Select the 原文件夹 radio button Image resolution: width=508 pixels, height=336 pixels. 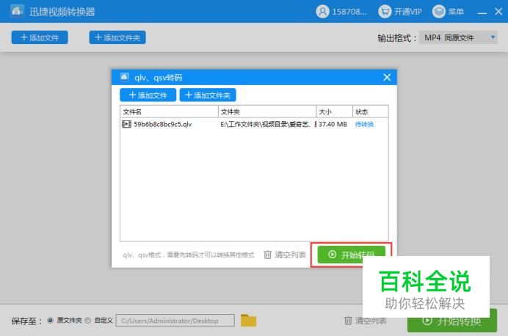[50, 321]
